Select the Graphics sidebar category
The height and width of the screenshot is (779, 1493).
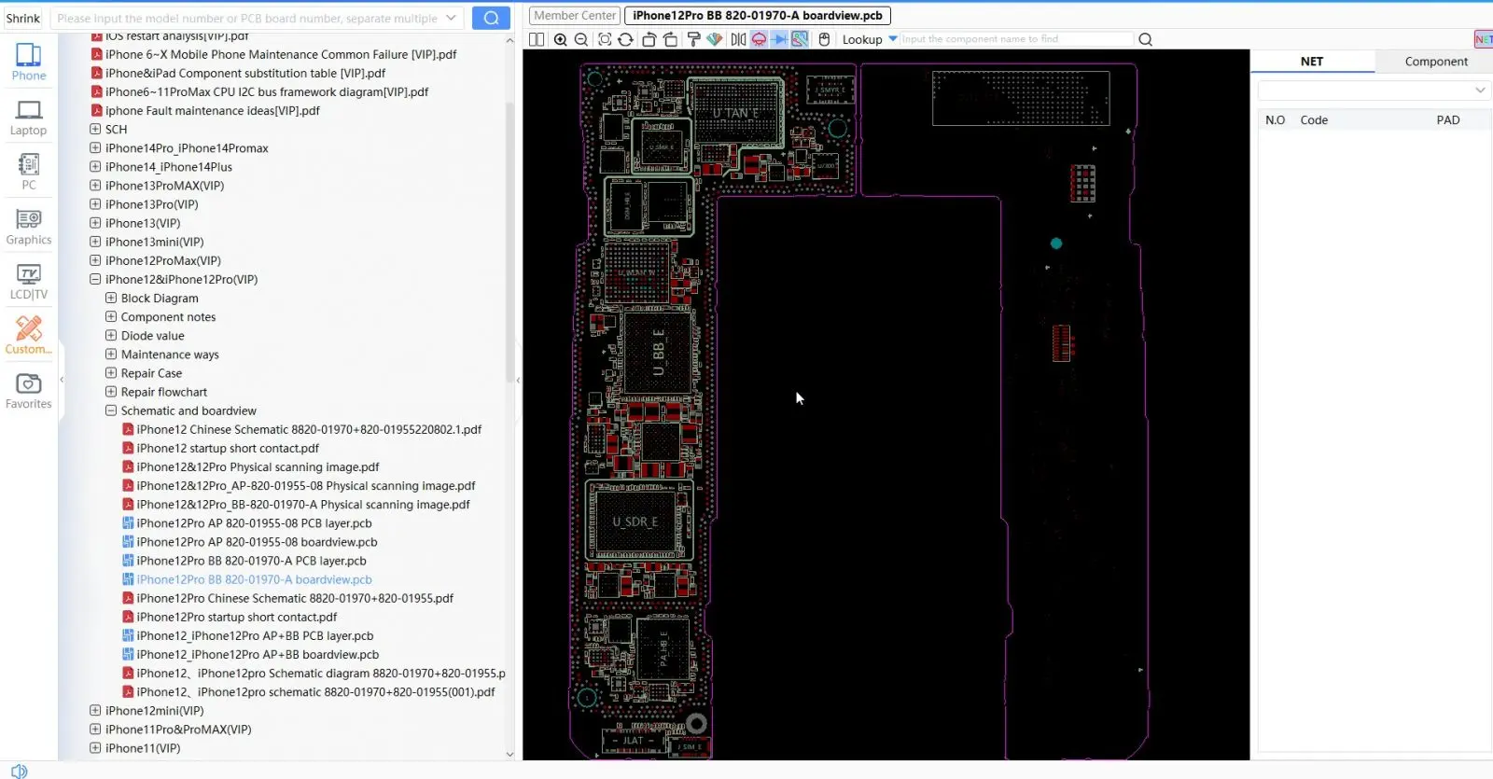[x=29, y=227]
